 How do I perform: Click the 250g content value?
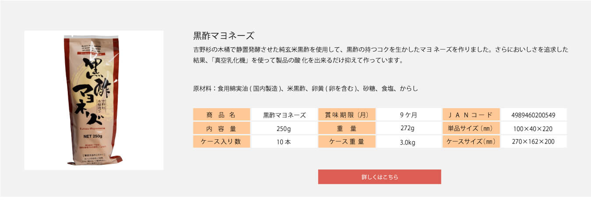(x=284, y=128)
